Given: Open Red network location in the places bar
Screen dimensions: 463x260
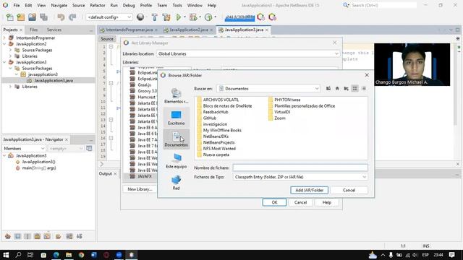Looking at the screenshot, I should point(177,183).
